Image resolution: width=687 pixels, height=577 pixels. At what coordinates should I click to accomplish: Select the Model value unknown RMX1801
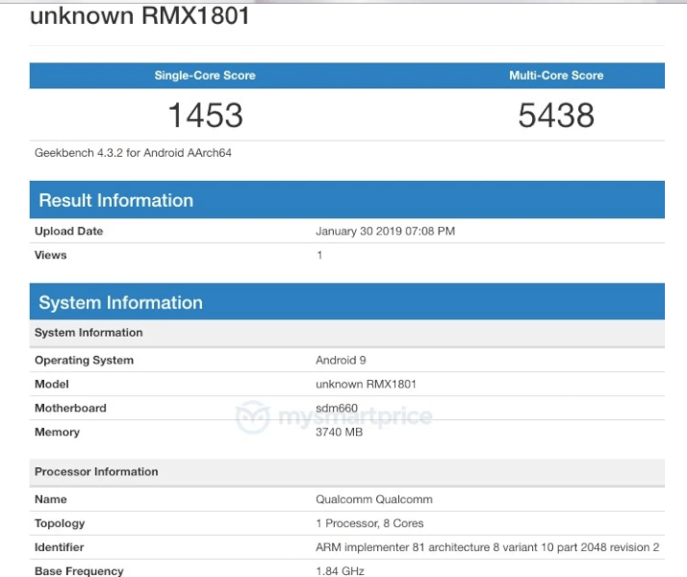(x=366, y=384)
